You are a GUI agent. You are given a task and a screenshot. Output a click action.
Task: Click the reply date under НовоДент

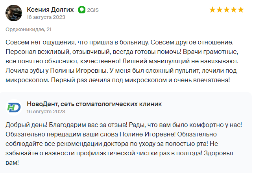pos(46,111)
